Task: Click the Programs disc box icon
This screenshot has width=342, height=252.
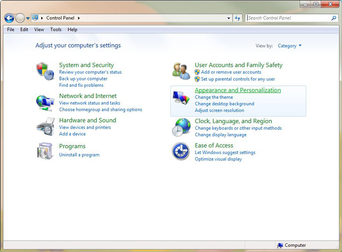Action: coord(45,151)
